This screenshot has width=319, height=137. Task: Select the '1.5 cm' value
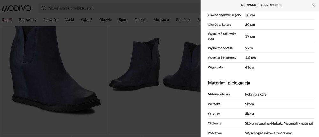[x=250, y=58]
